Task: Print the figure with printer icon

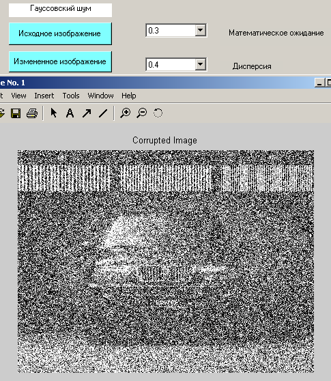Action: click(x=32, y=113)
